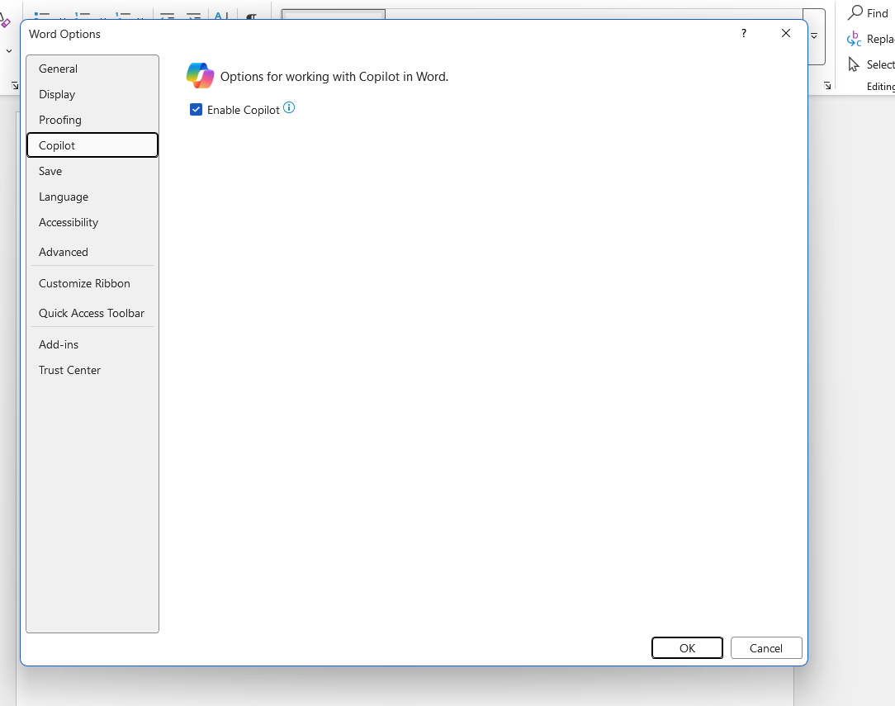Click the Cancel button
The height and width of the screenshot is (706, 895).
(x=766, y=647)
